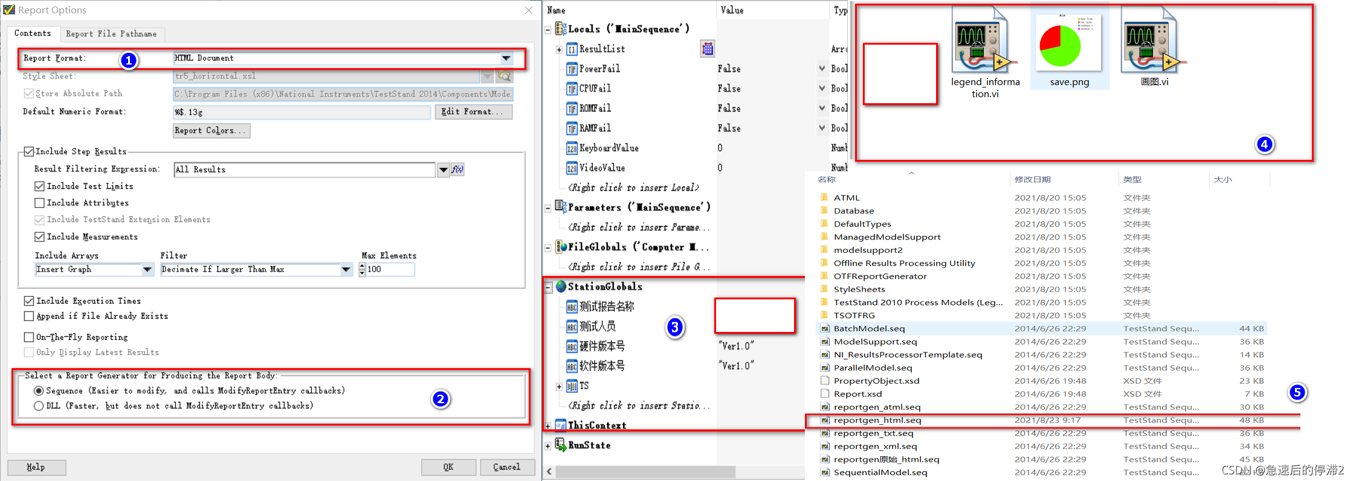Expand the ThisContext node
The image size is (1353, 481).
[548, 426]
